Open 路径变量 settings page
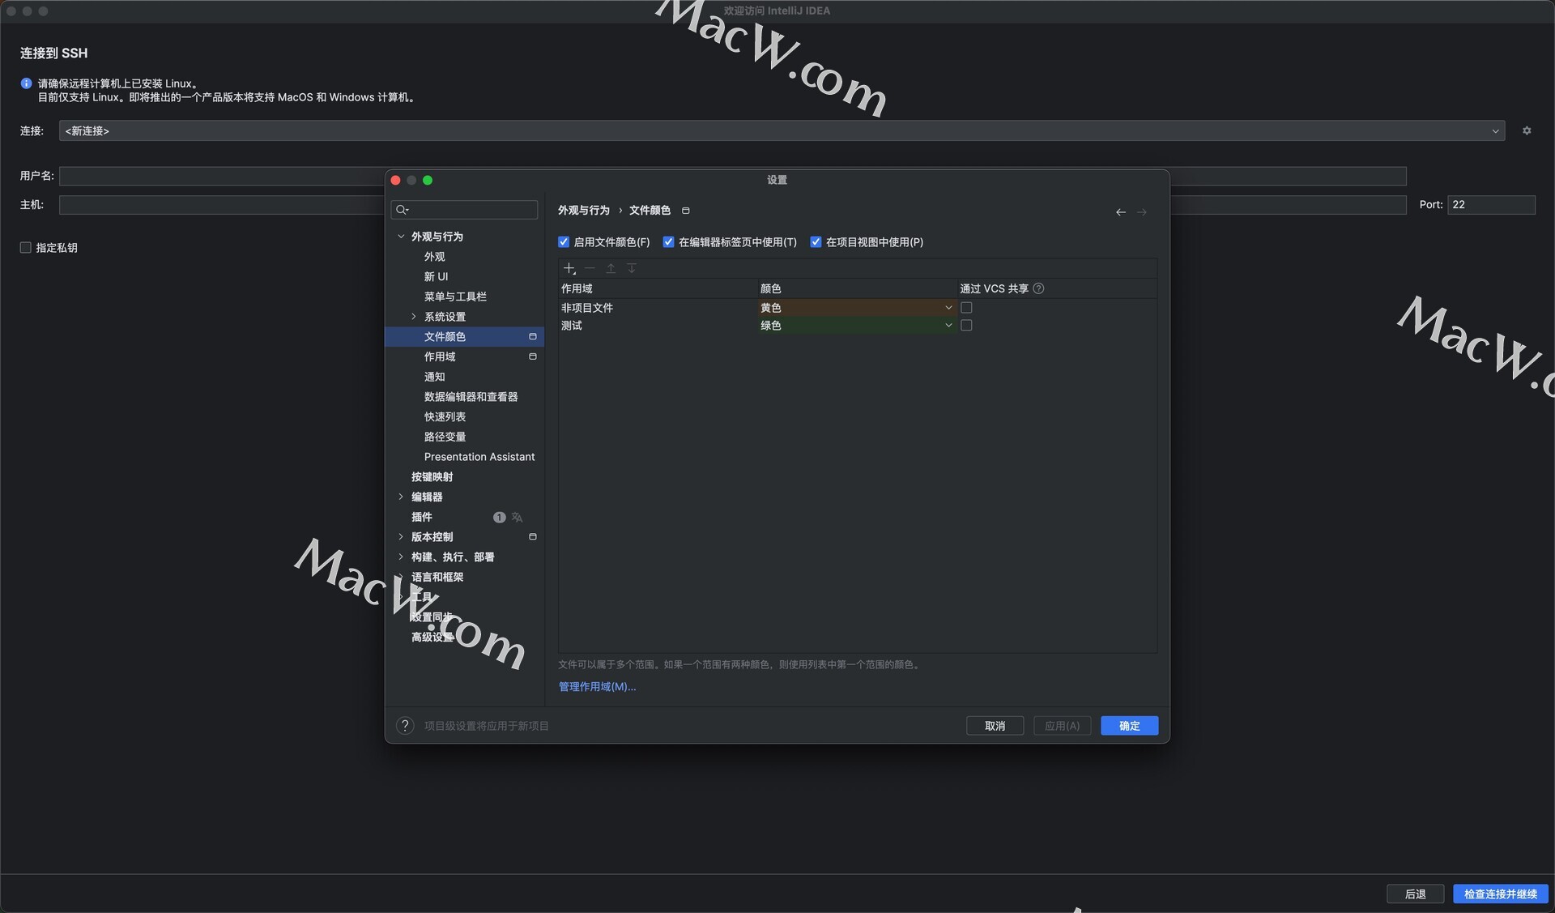 click(445, 437)
